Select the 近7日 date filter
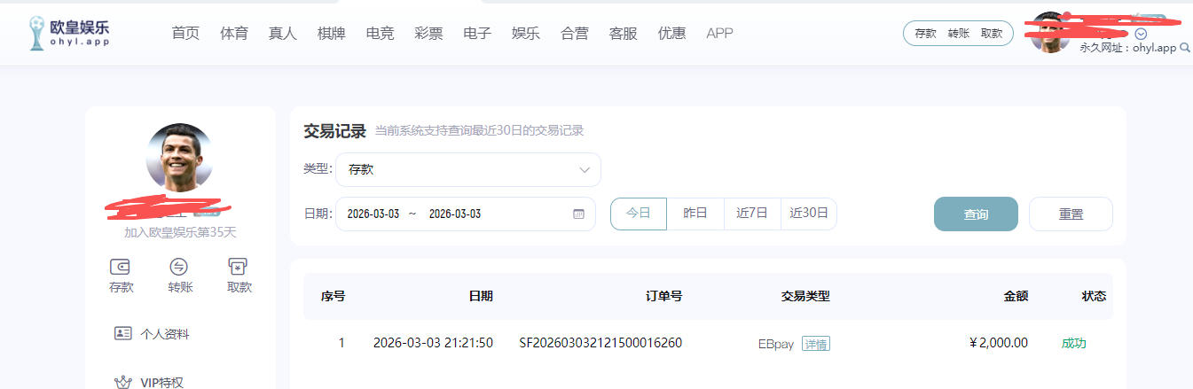The height and width of the screenshot is (389, 1193). tap(752, 214)
